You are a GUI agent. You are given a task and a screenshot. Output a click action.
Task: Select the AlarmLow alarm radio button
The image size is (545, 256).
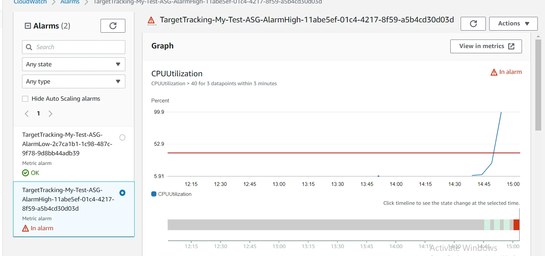[x=123, y=137]
